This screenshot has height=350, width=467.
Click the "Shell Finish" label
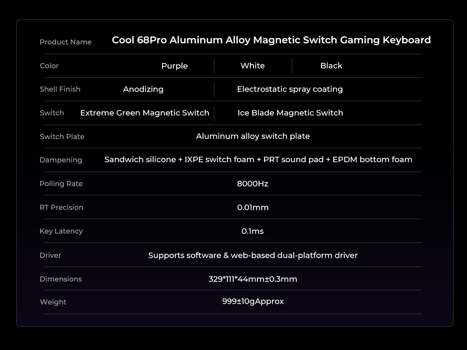pyautogui.click(x=60, y=89)
